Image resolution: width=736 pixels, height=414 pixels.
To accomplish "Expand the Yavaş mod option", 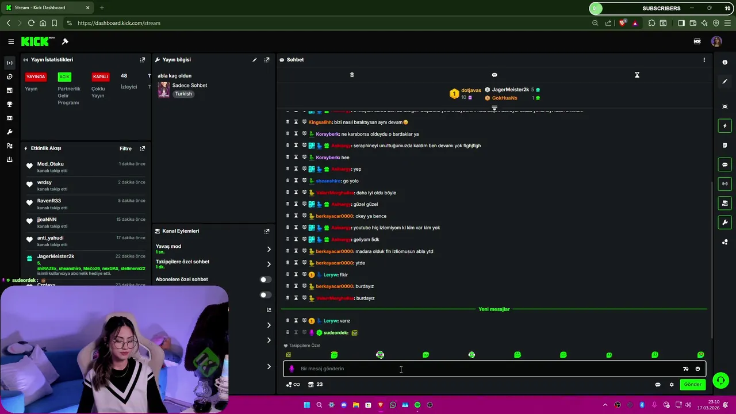I will 269,249.
